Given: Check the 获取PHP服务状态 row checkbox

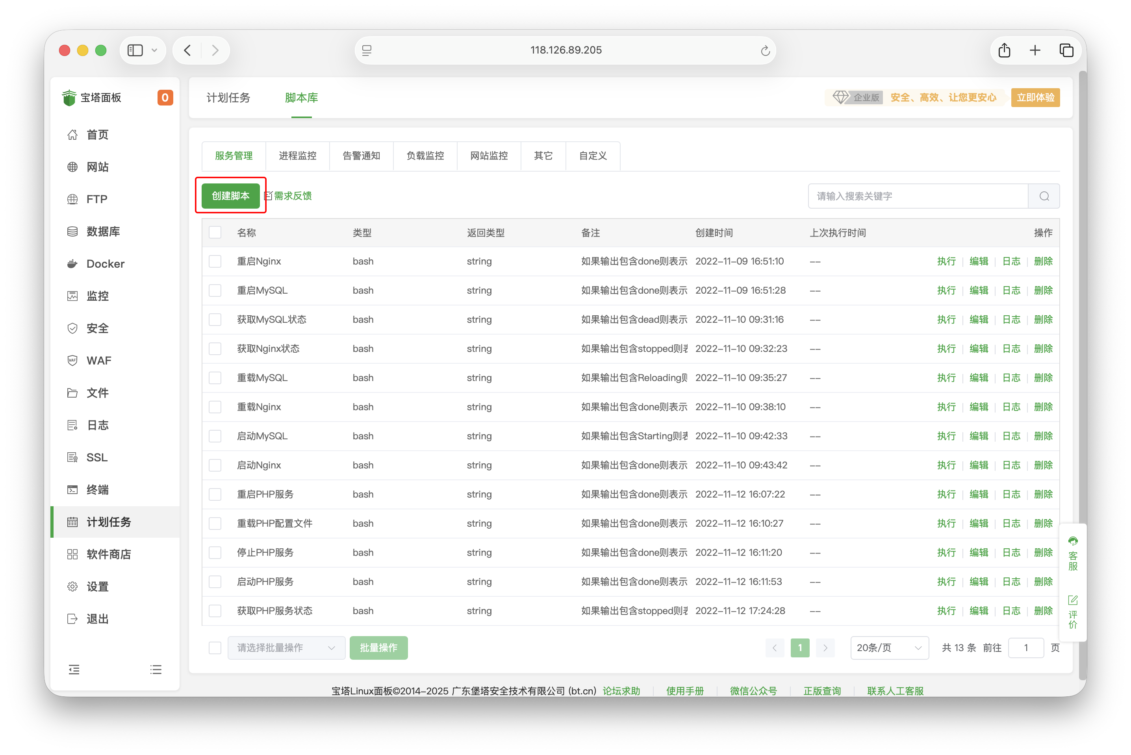Looking at the screenshot, I should (x=215, y=611).
